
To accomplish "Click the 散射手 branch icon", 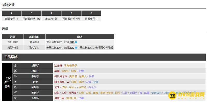I will click(15, 76).
